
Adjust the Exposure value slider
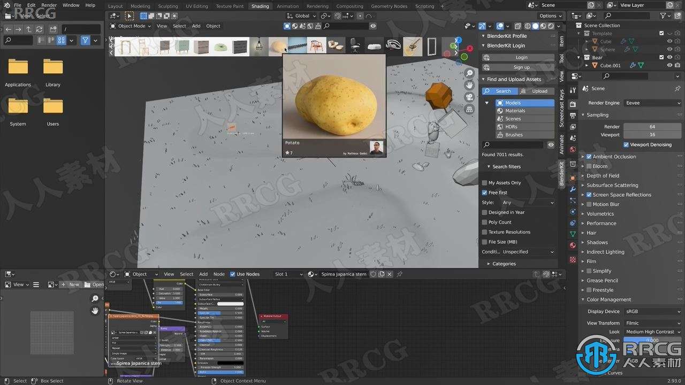coord(652,340)
